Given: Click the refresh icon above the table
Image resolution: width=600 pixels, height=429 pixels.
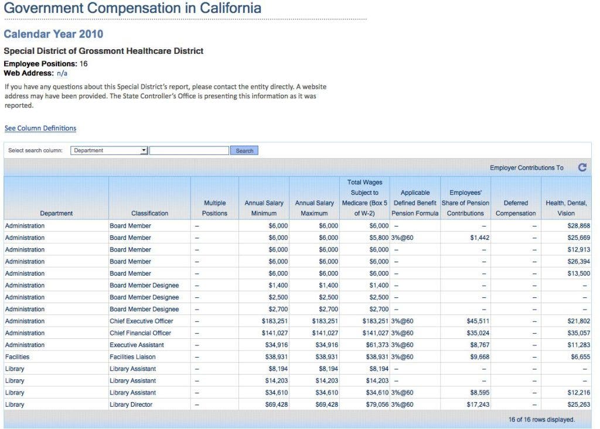Looking at the screenshot, I should pyautogui.click(x=582, y=167).
